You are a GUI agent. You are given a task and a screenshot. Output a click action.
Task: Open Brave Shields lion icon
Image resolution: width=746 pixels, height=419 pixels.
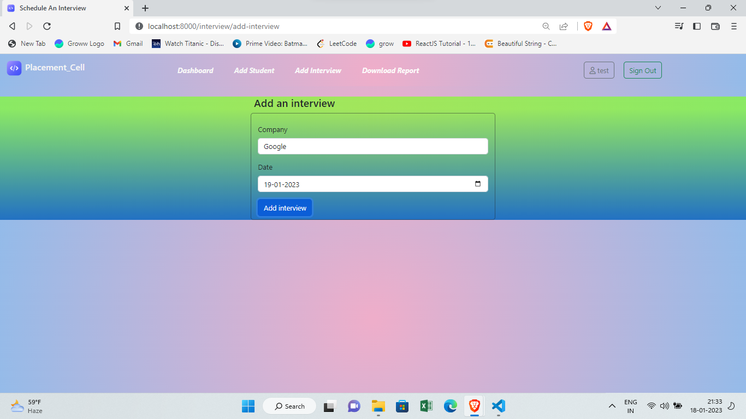(588, 26)
